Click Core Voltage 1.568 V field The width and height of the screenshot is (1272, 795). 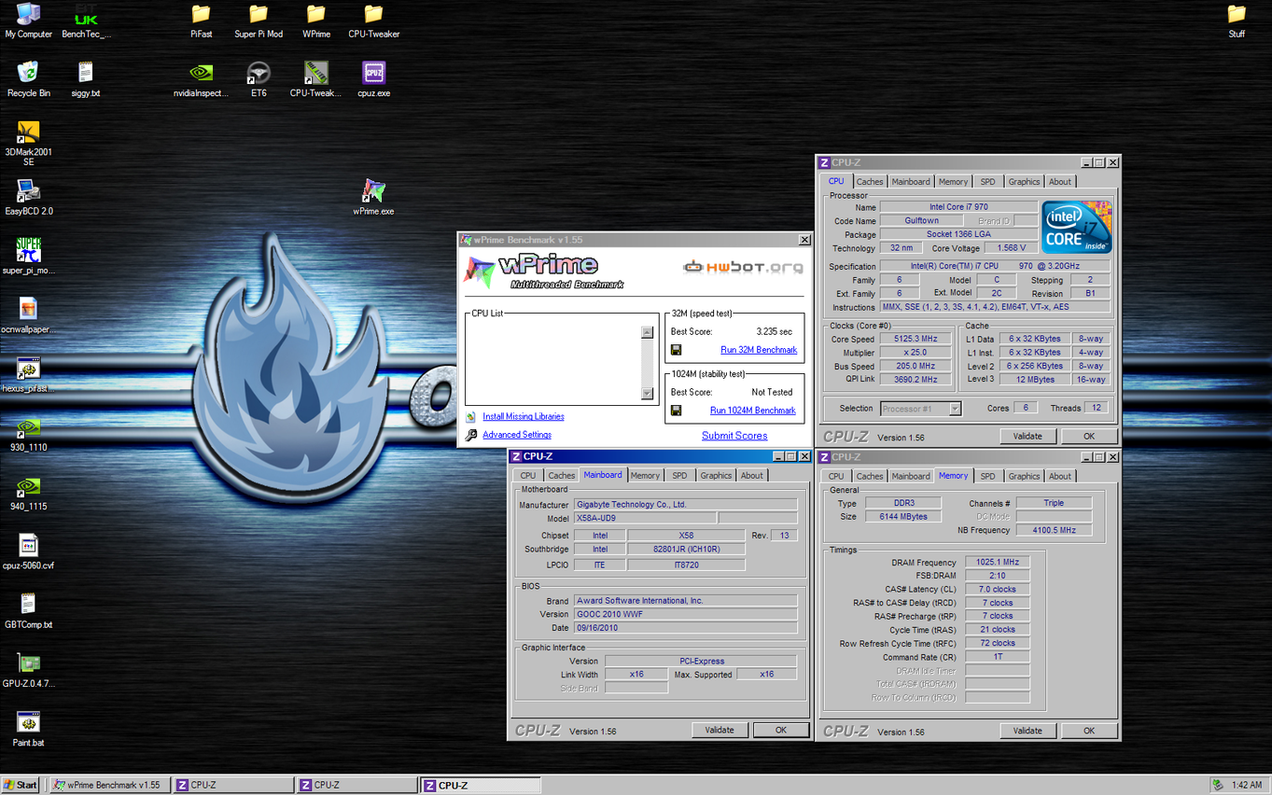tap(1012, 248)
